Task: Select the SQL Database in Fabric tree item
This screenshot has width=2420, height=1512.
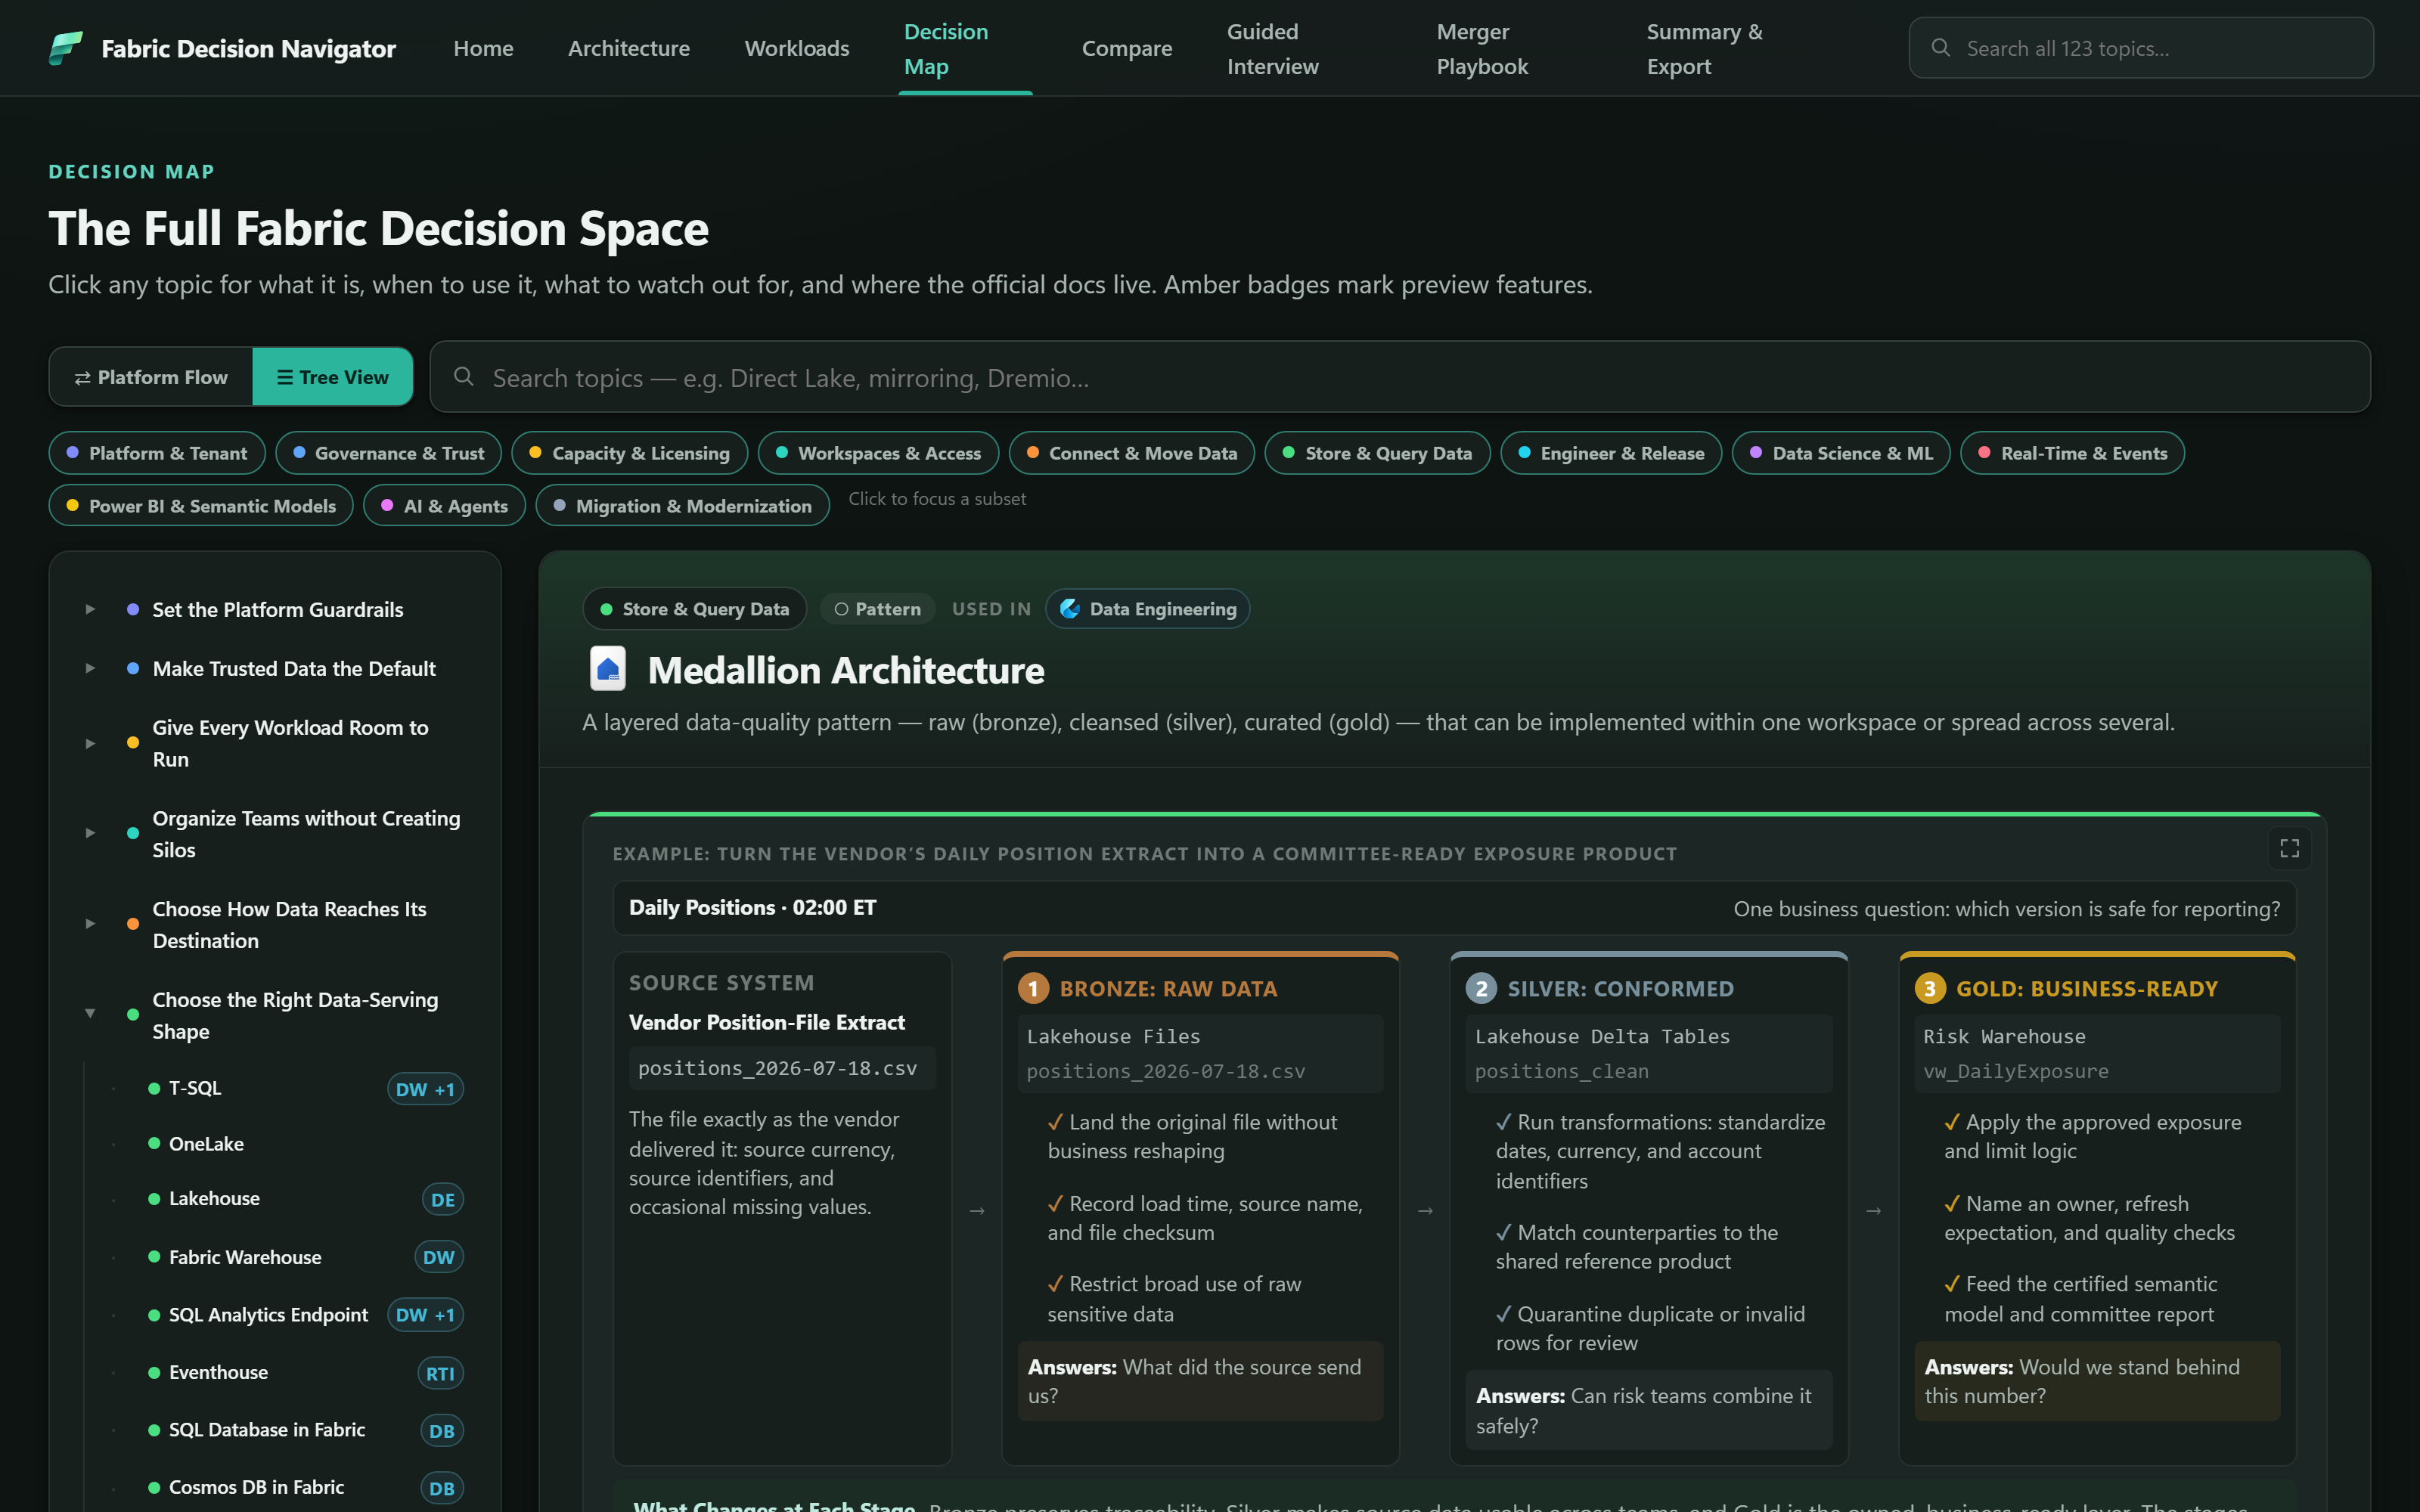Action: pyautogui.click(x=267, y=1430)
